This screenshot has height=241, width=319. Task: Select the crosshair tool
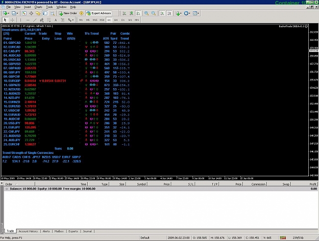pos(12,20)
